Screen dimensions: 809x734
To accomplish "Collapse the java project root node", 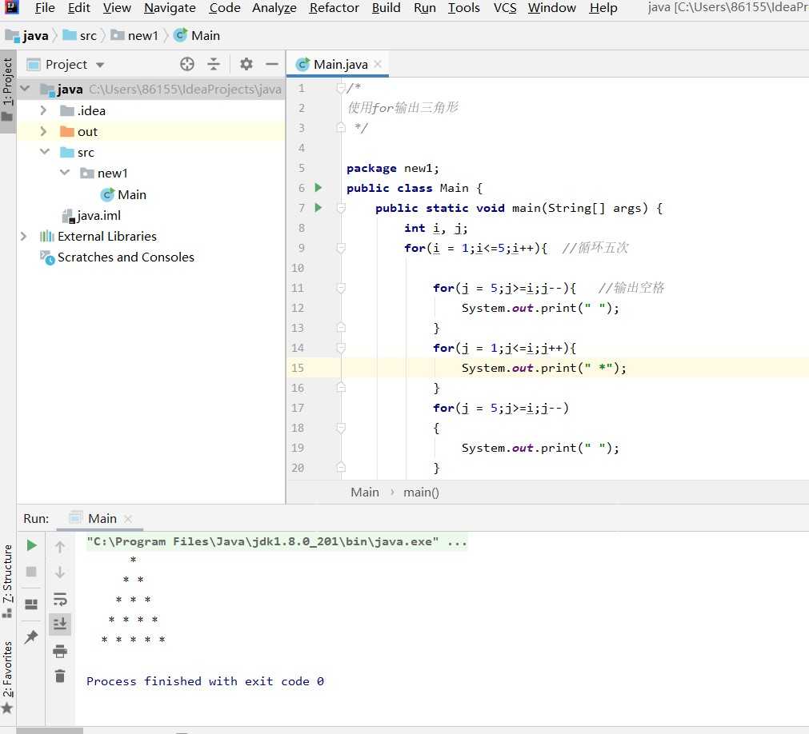I will pyautogui.click(x=25, y=89).
